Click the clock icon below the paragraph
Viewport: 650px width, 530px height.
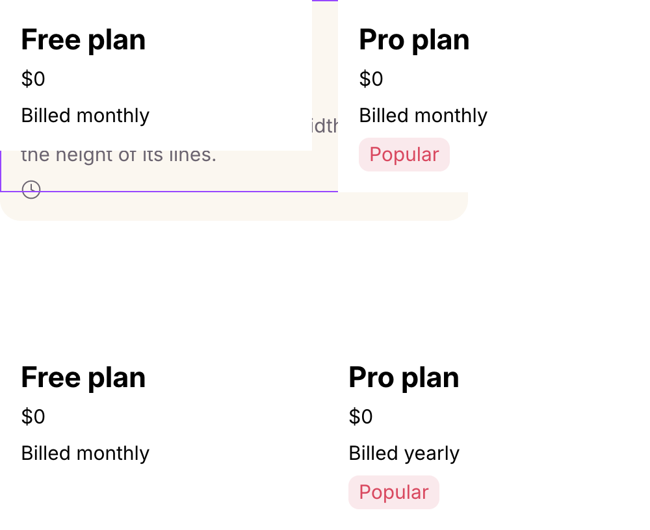coord(31,190)
